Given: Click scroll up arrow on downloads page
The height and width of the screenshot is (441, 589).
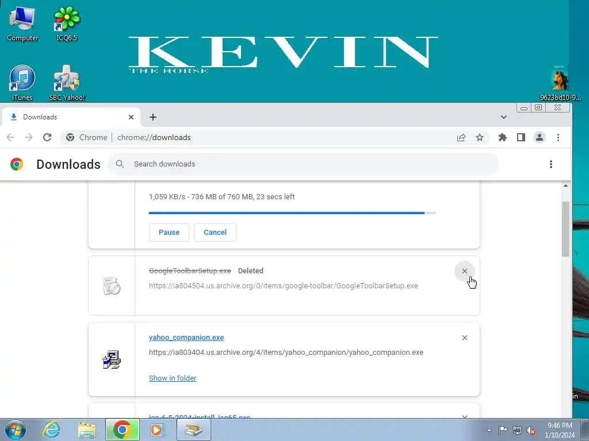Looking at the screenshot, I should (x=566, y=185).
